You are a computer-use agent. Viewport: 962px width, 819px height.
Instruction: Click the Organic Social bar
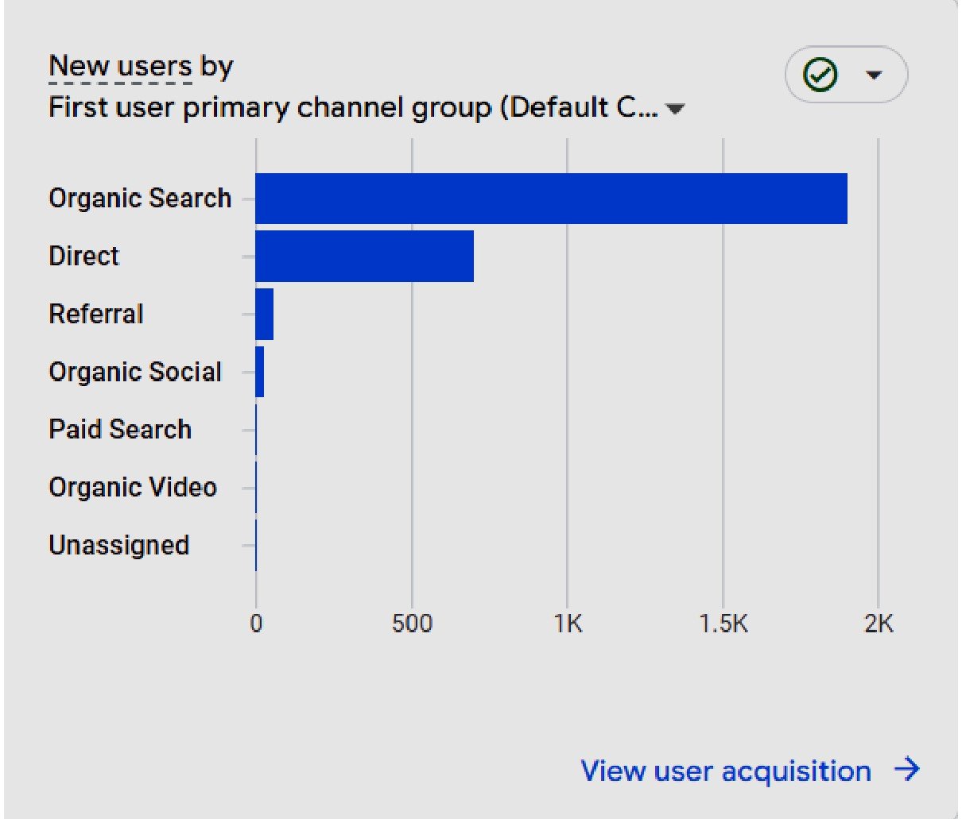[x=260, y=372]
